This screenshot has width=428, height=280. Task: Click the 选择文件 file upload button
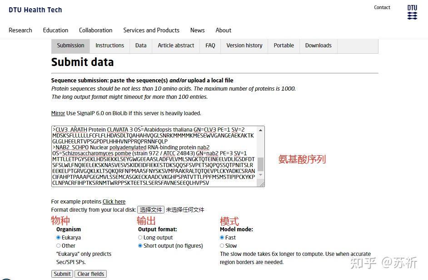(151, 209)
